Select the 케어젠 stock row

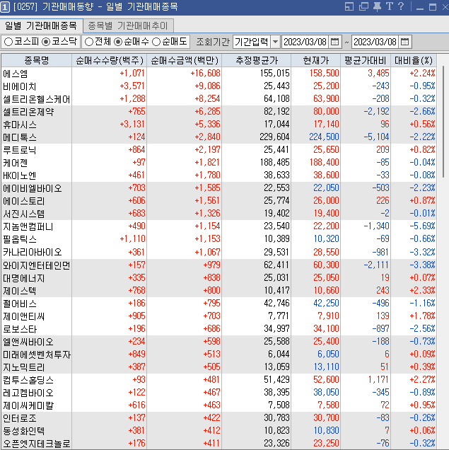219,163
